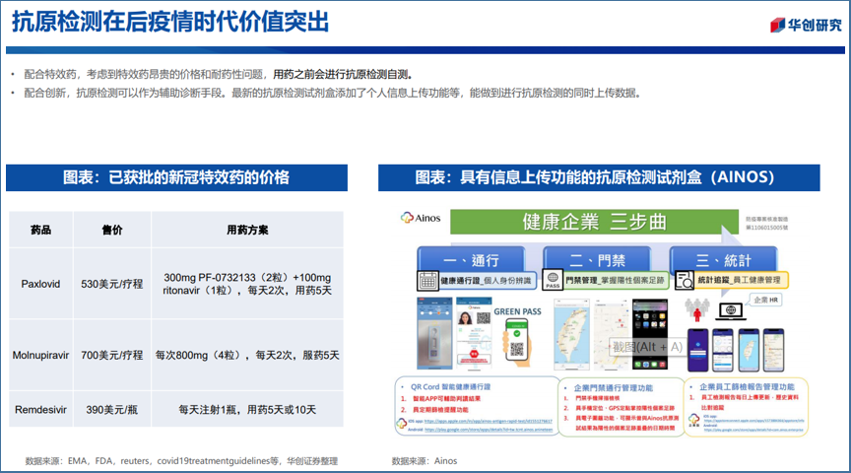Screen dimensions: 851x473
Task: Click the QR Cord 智能健康通行證 heading
Action: [450, 387]
